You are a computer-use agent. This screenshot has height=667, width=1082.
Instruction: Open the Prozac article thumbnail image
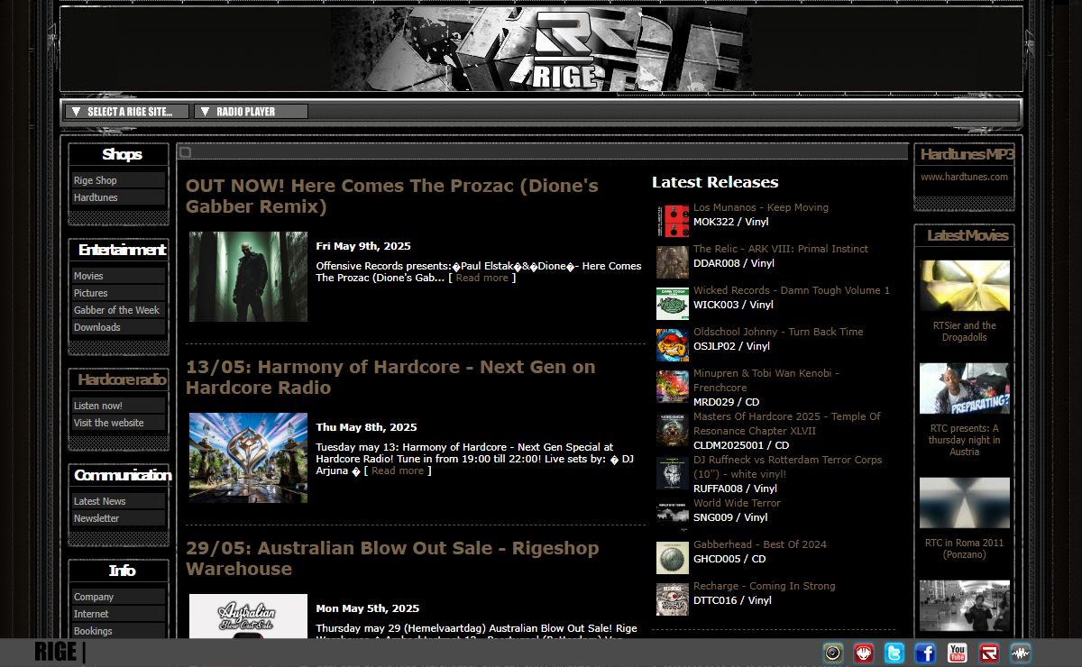click(248, 277)
